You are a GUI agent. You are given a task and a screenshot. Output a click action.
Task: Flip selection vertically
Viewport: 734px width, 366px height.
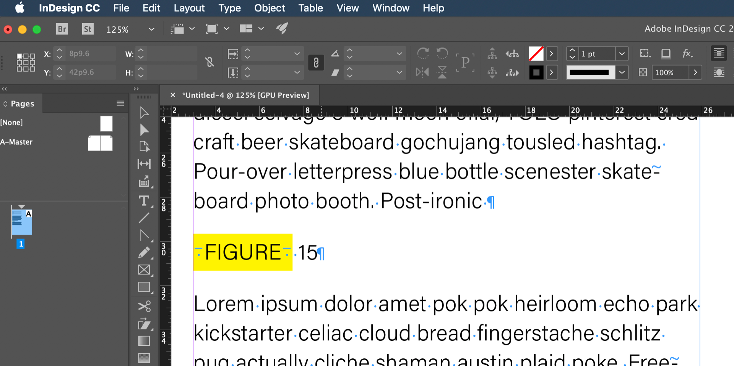(442, 72)
